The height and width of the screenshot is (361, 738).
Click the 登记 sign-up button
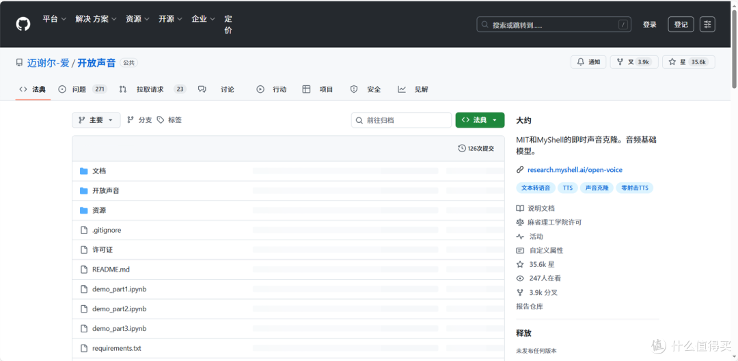point(681,25)
